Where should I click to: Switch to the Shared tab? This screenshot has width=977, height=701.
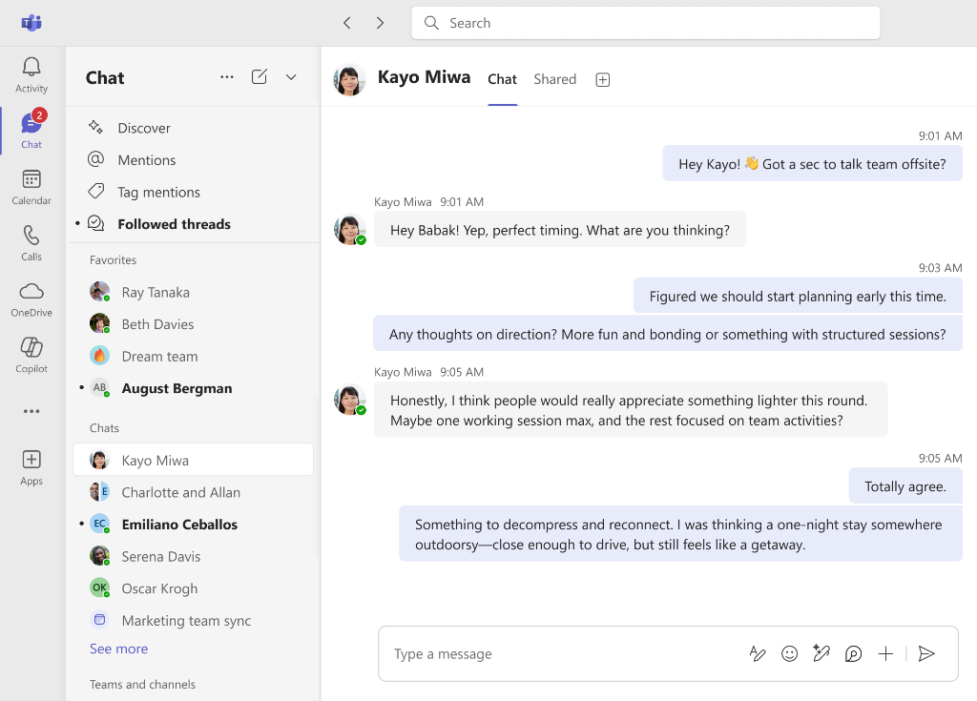[x=554, y=79]
